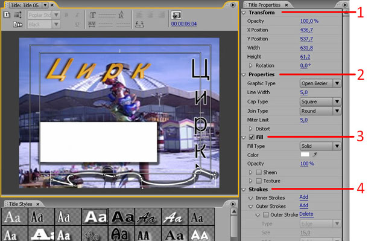Open the Cap Type dropdown (Square)
Viewport: 374px width, 241px height.
320,101
